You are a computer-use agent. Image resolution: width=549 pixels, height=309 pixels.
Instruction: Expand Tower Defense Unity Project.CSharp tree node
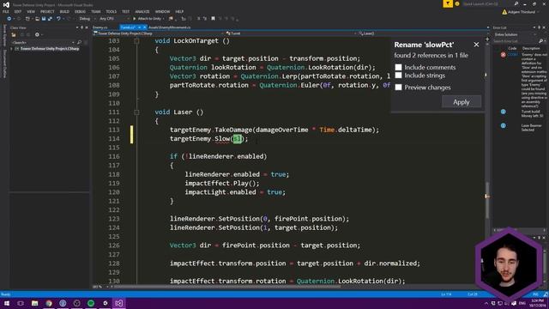[12, 49]
